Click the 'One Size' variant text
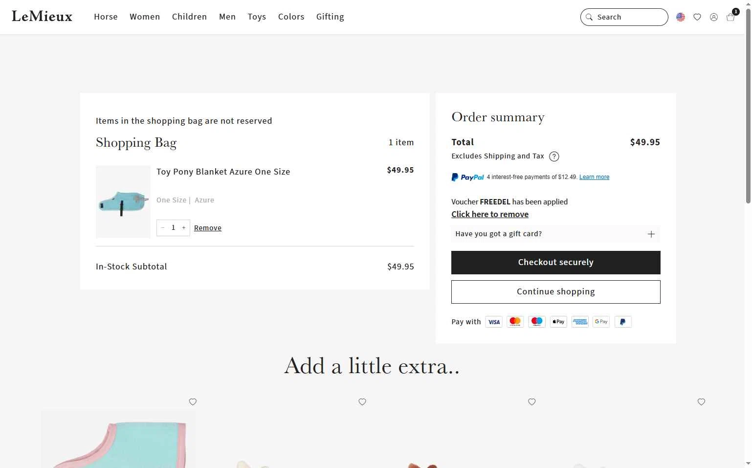The width and height of the screenshot is (752, 468). point(171,200)
